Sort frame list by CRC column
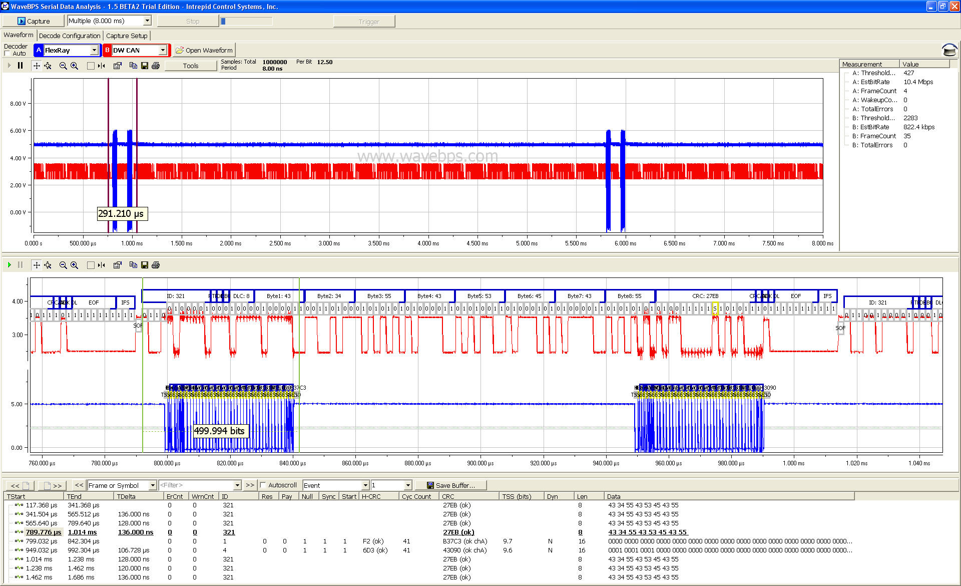Screen dimensions: 961x586 469,496
